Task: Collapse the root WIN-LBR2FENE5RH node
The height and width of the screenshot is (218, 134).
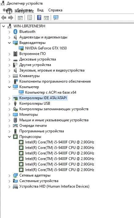Action: click(x=3, y=26)
